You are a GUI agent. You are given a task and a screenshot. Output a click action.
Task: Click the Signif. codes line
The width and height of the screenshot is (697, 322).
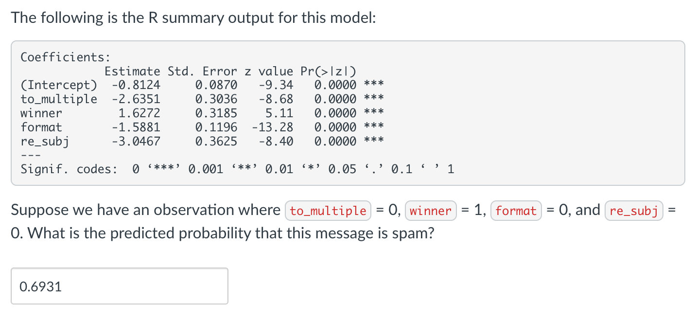238,169
